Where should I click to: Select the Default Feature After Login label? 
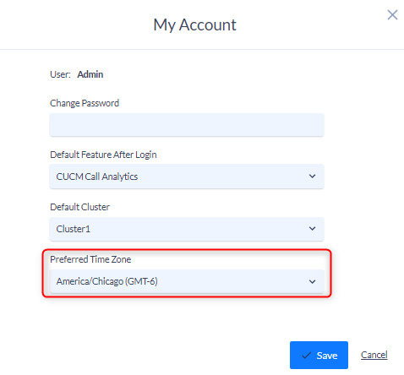coord(103,155)
